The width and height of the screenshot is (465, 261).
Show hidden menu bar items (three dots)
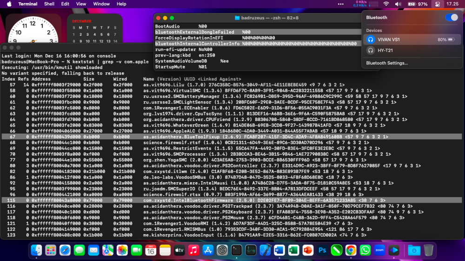point(341,4)
